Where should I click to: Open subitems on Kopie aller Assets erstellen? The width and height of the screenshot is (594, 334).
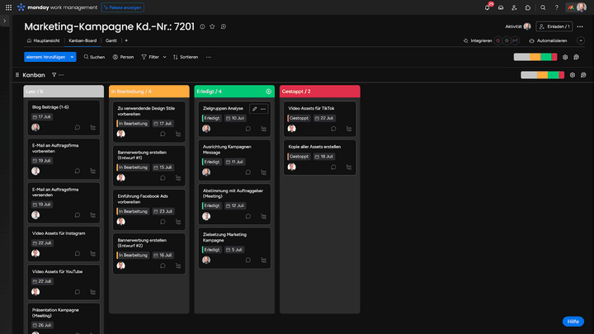point(349,167)
